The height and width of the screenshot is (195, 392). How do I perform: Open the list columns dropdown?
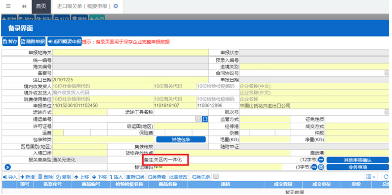click(371, 177)
